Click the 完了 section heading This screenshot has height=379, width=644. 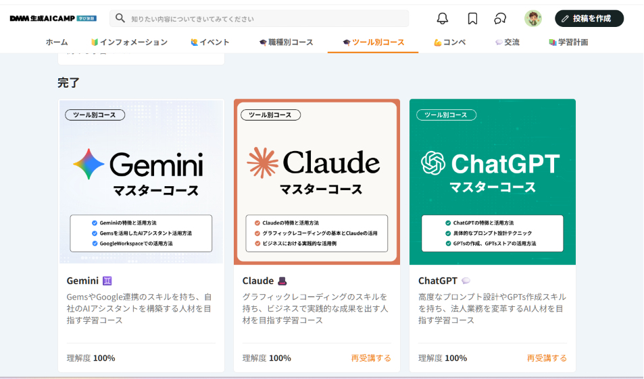68,83
